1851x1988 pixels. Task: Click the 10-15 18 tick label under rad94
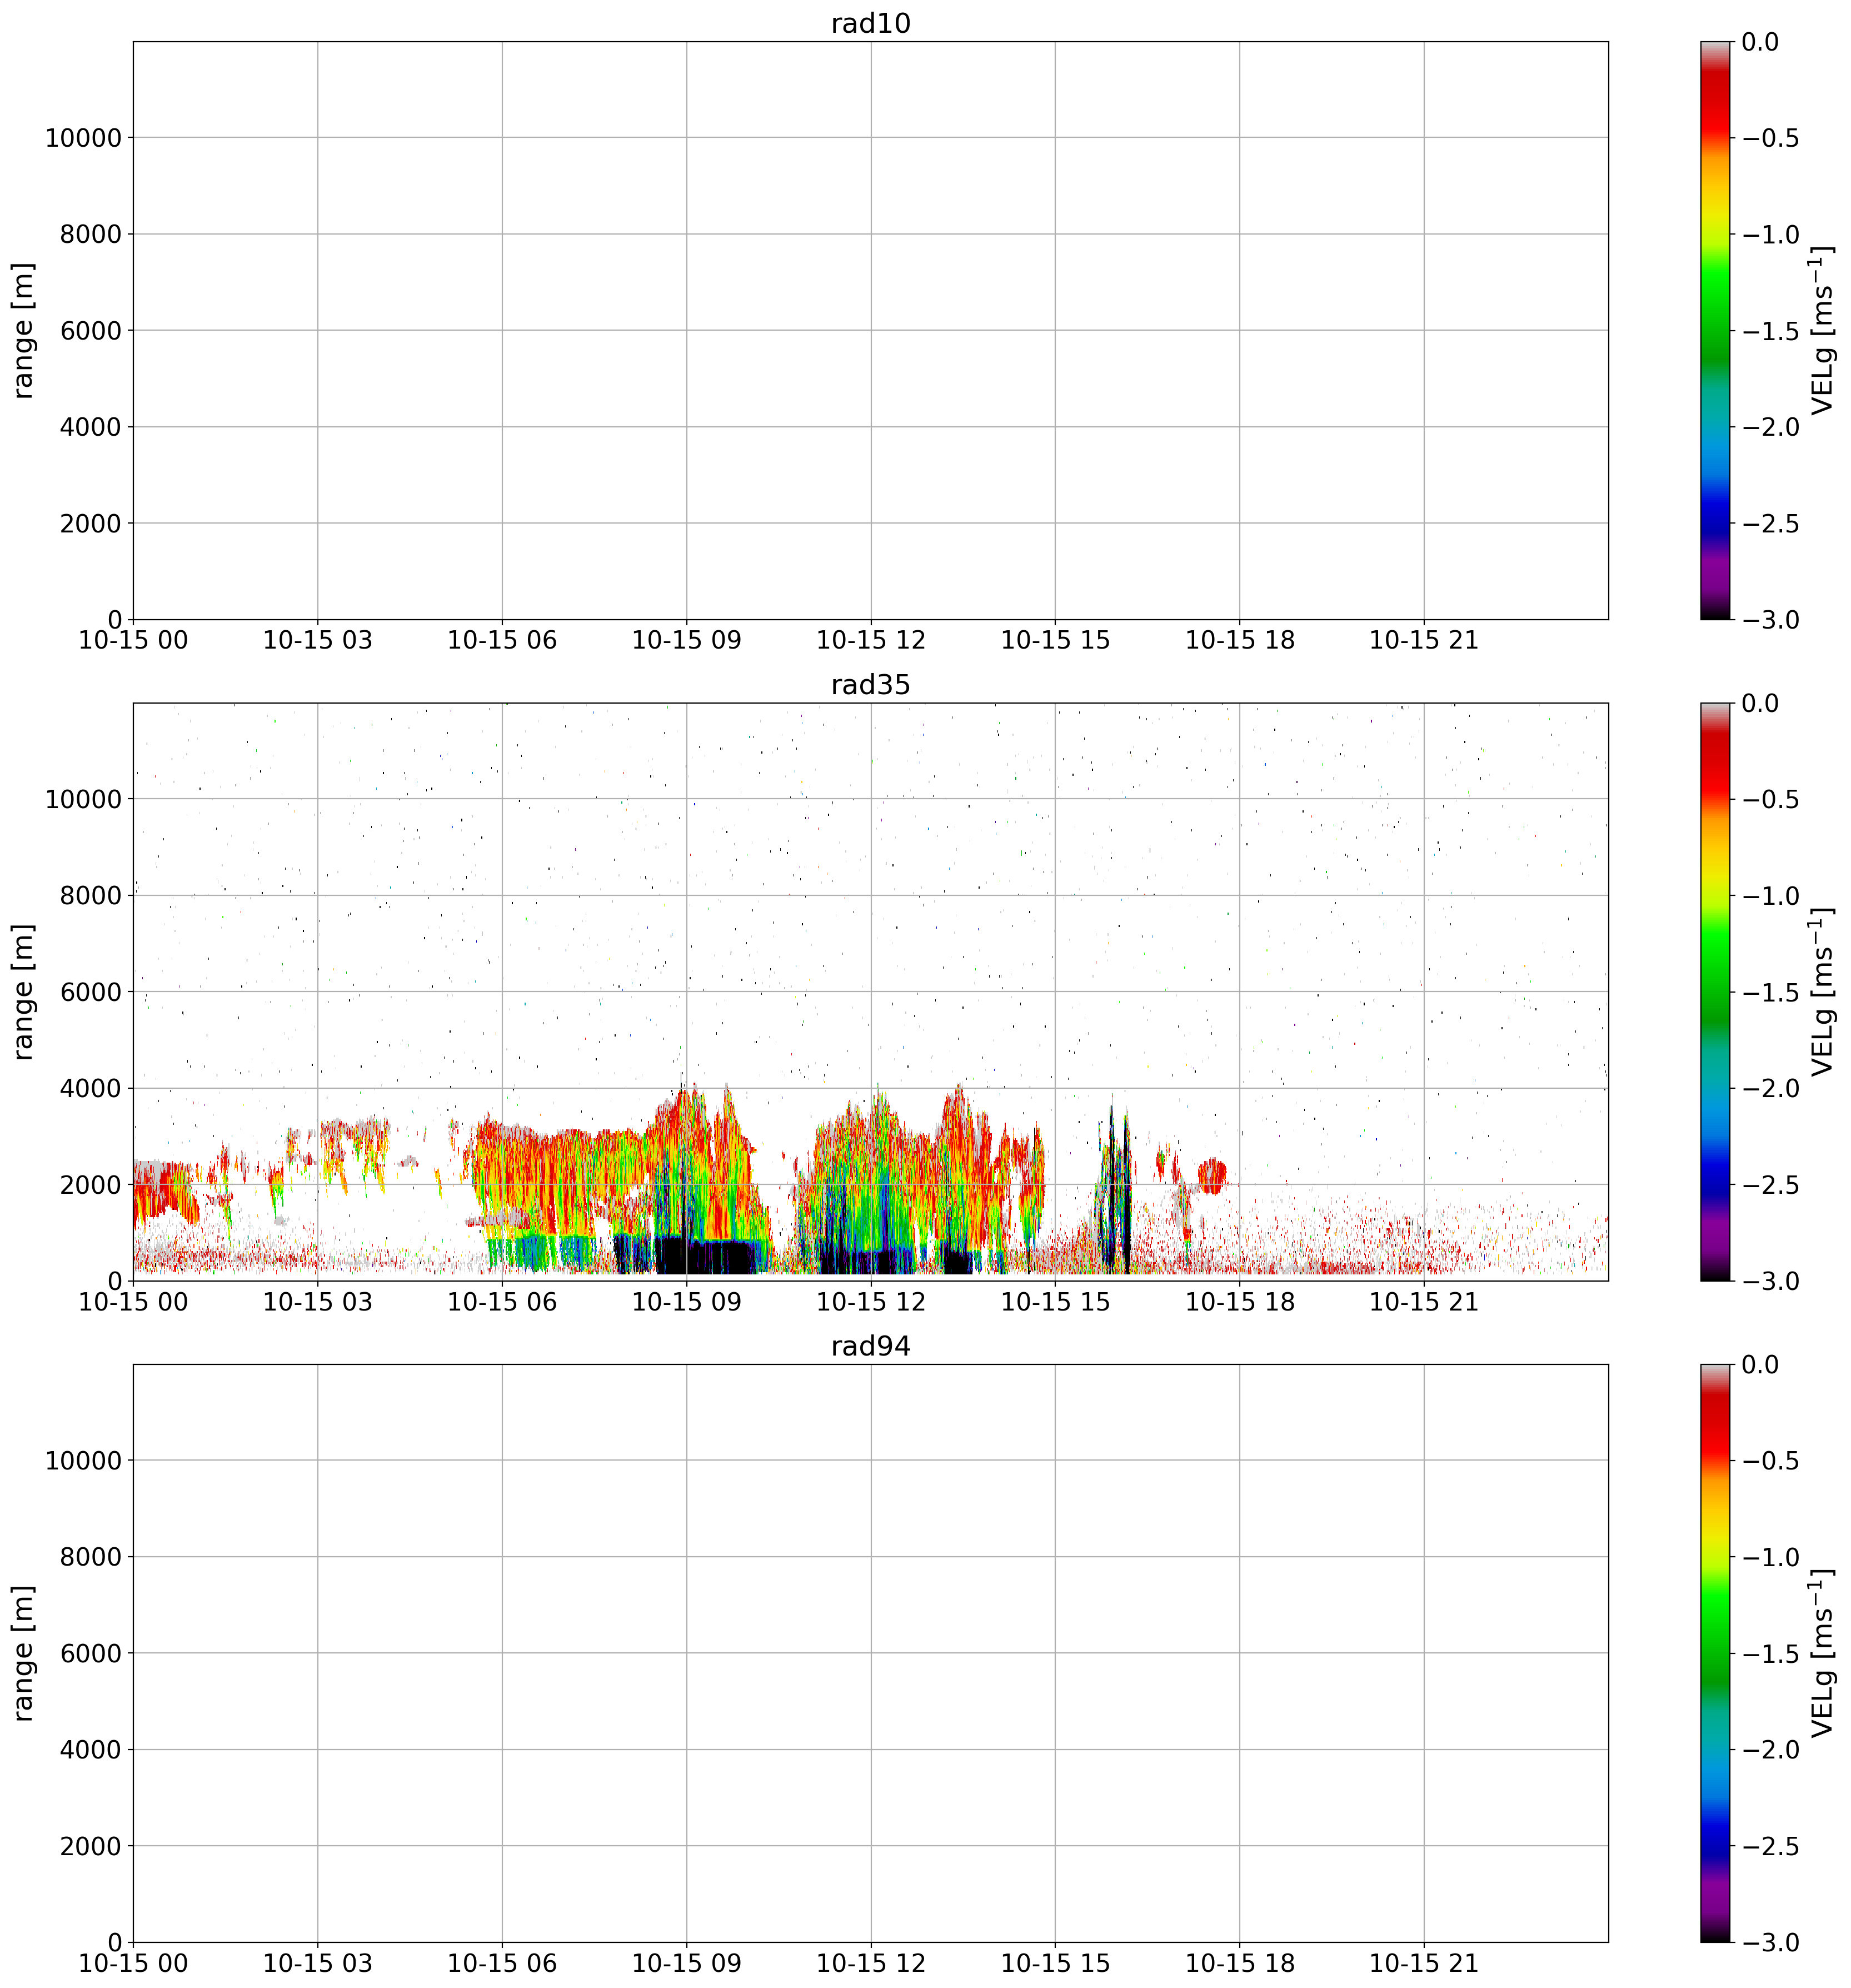1239,1963
